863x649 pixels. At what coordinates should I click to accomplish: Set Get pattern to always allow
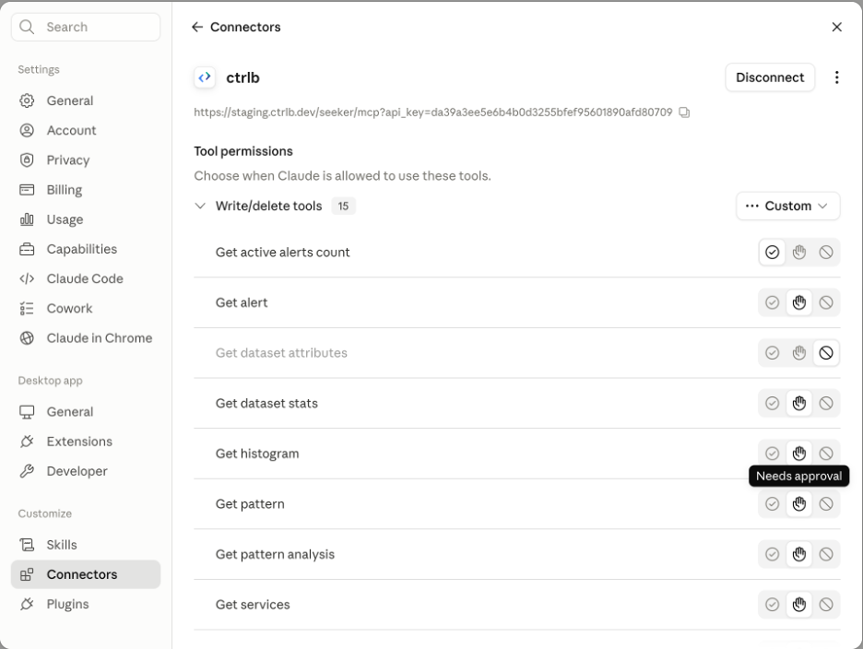(773, 504)
